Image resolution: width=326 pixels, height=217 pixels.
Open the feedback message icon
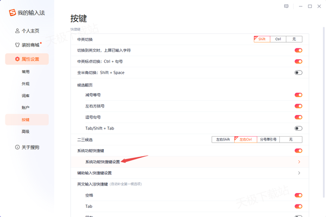(x=286, y=6)
